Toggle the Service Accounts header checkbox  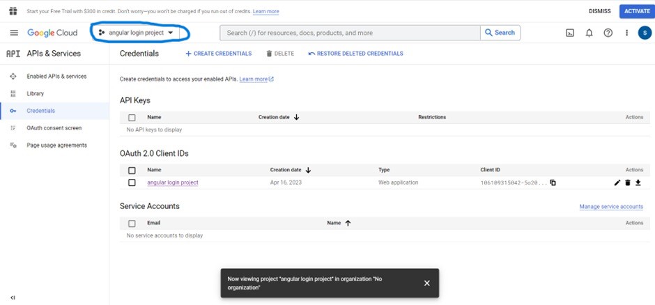click(132, 224)
